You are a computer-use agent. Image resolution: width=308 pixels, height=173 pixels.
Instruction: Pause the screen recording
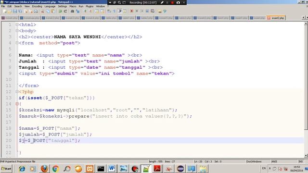coord(167,2)
